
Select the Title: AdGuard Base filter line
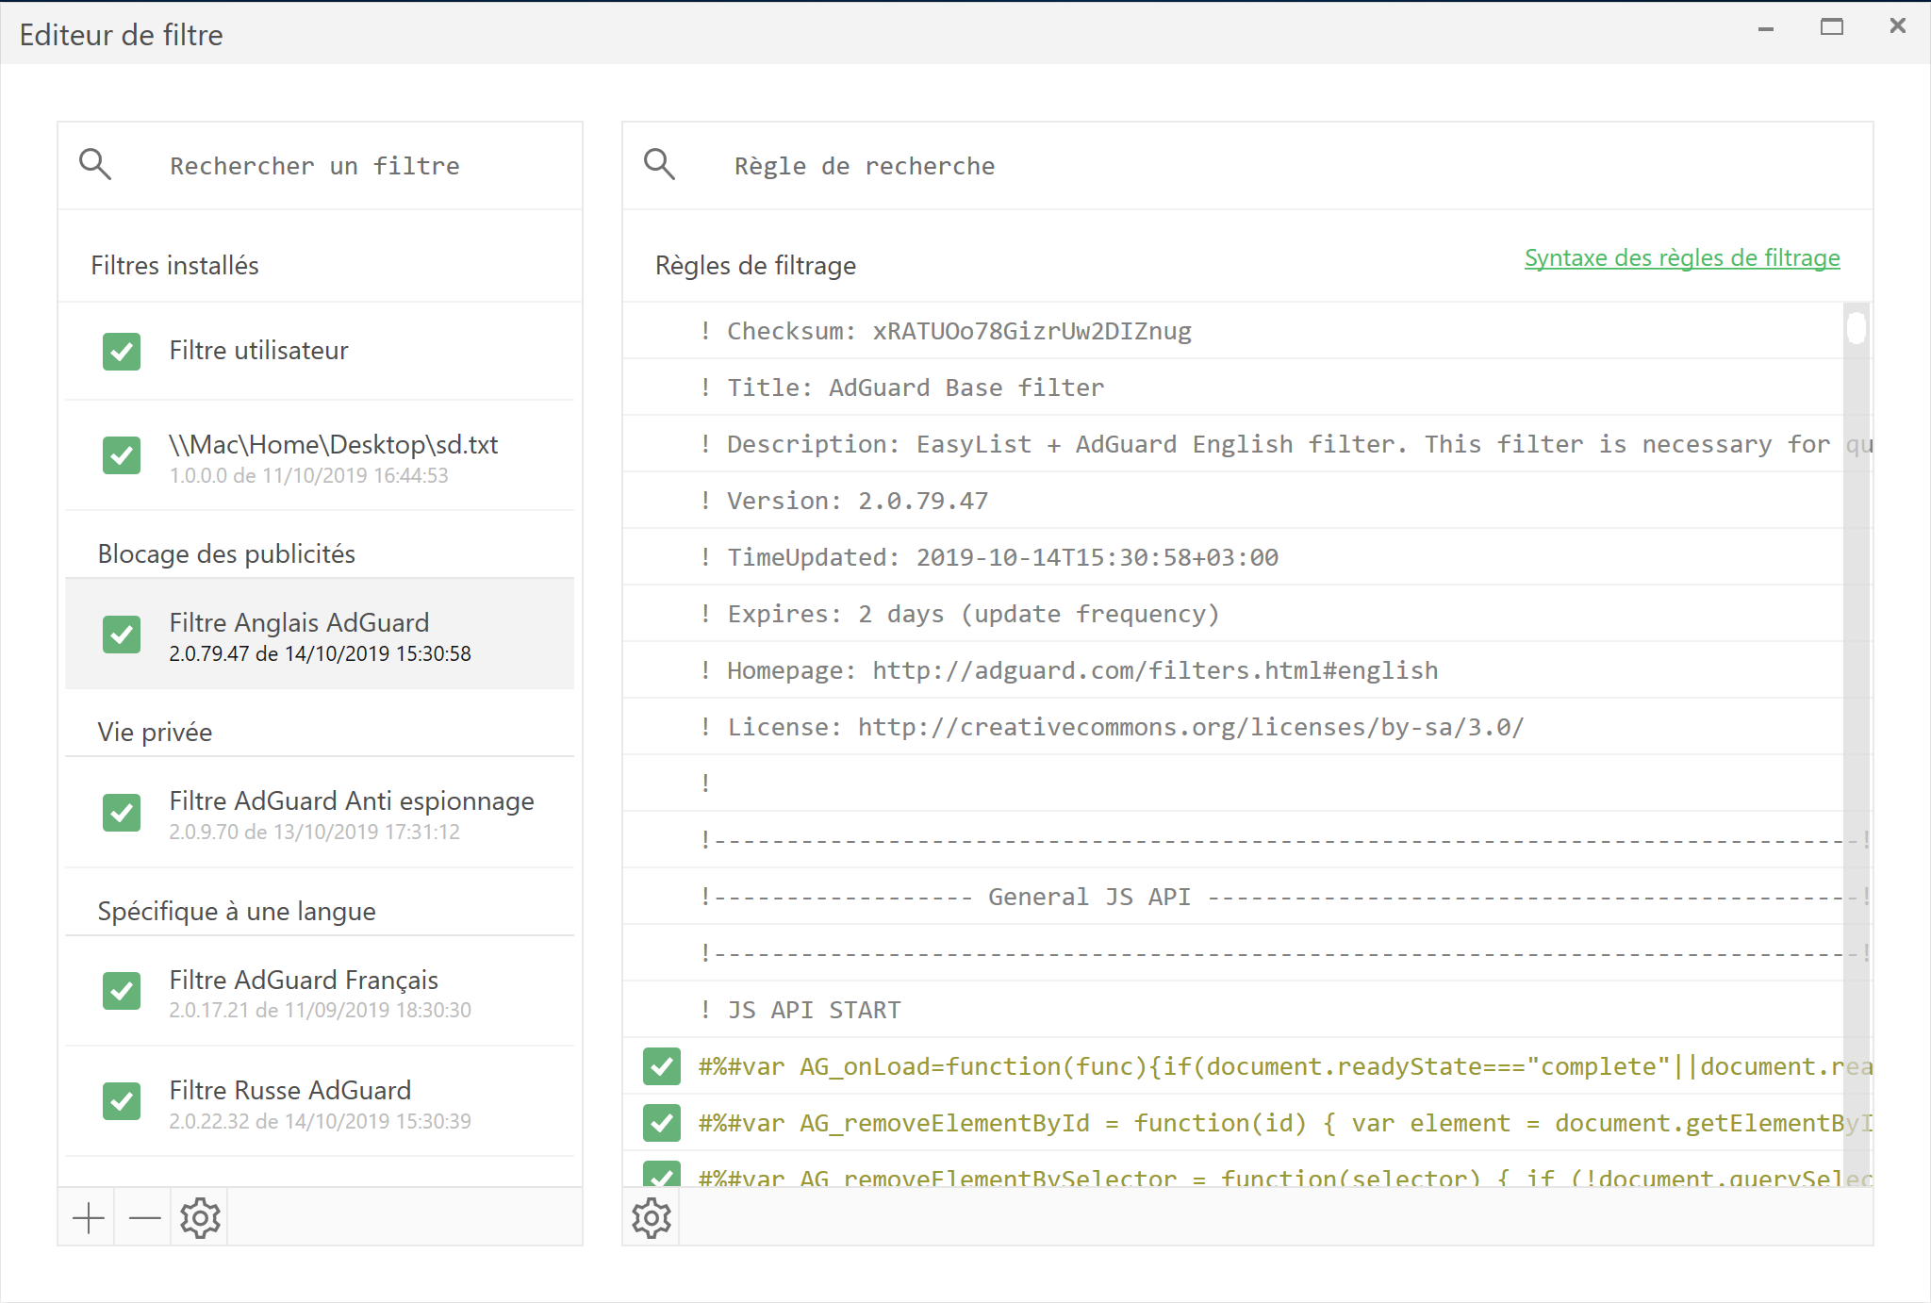point(1233,388)
